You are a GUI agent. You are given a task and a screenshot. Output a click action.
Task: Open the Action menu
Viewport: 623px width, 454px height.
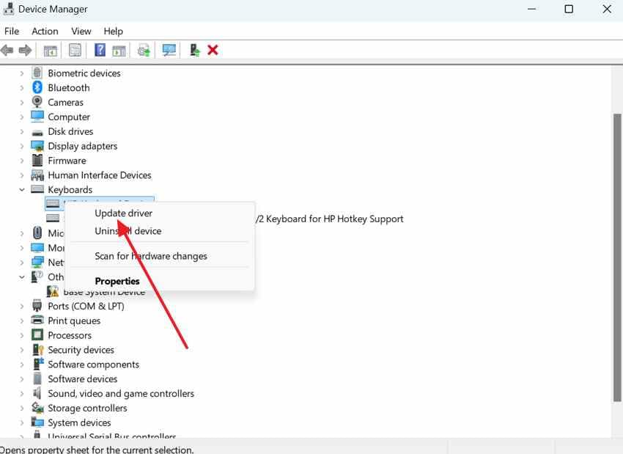pyautogui.click(x=45, y=31)
